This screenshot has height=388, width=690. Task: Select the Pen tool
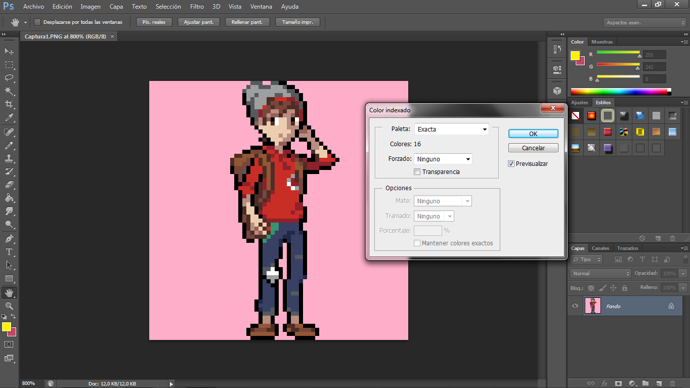coord(9,239)
